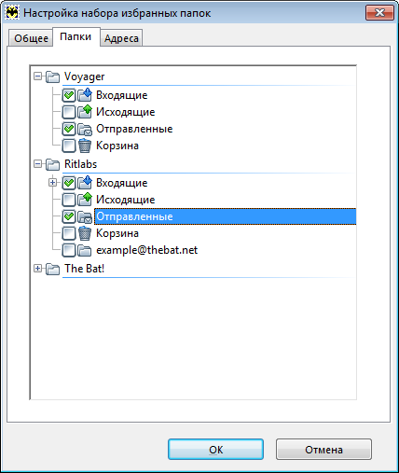
Task: Expand The Bat! account node
Action: tap(37, 269)
